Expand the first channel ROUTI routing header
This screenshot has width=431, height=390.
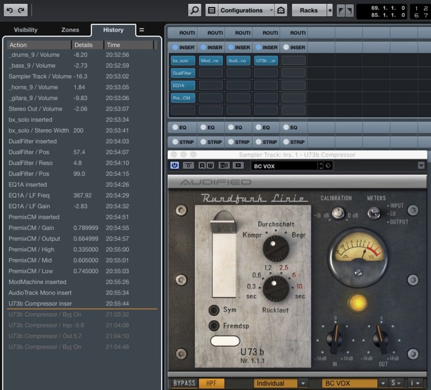[182, 33]
